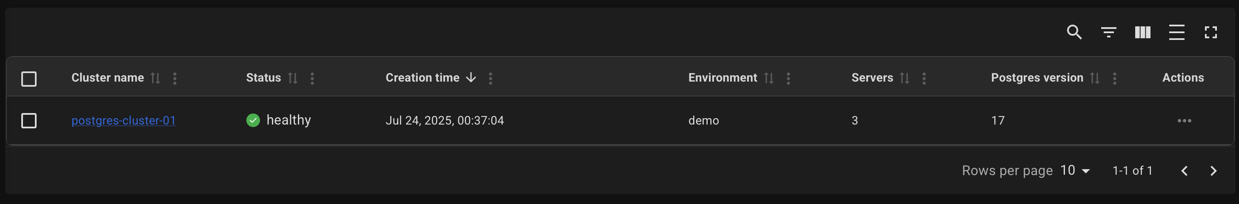Open Postgres version column options menu
1239x204 pixels.
[1114, 78]
